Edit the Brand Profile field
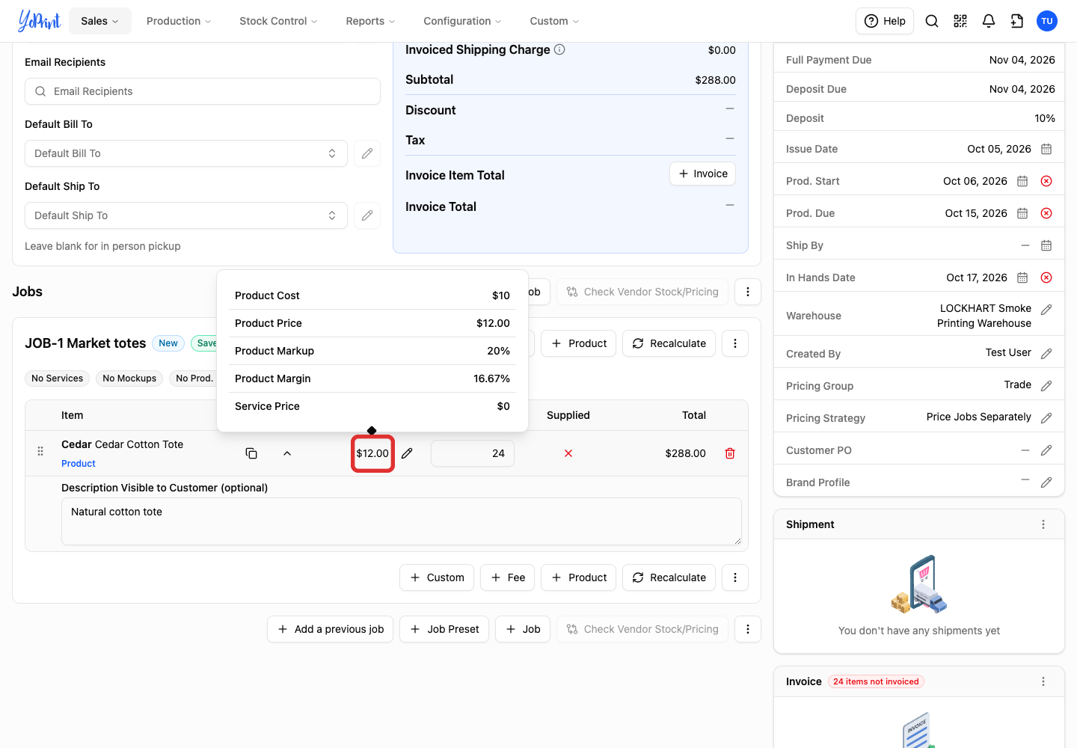This screenshot has width=1077, height=748. [1046, 482]
